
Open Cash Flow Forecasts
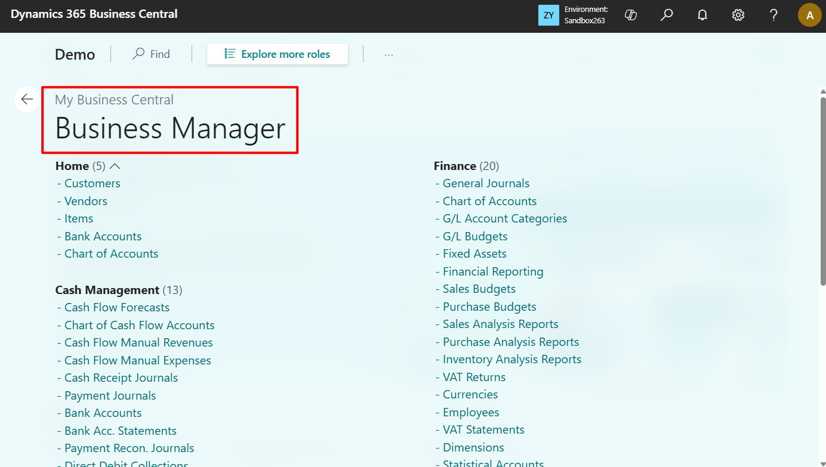pyautogui.click(x=116, y=307)
